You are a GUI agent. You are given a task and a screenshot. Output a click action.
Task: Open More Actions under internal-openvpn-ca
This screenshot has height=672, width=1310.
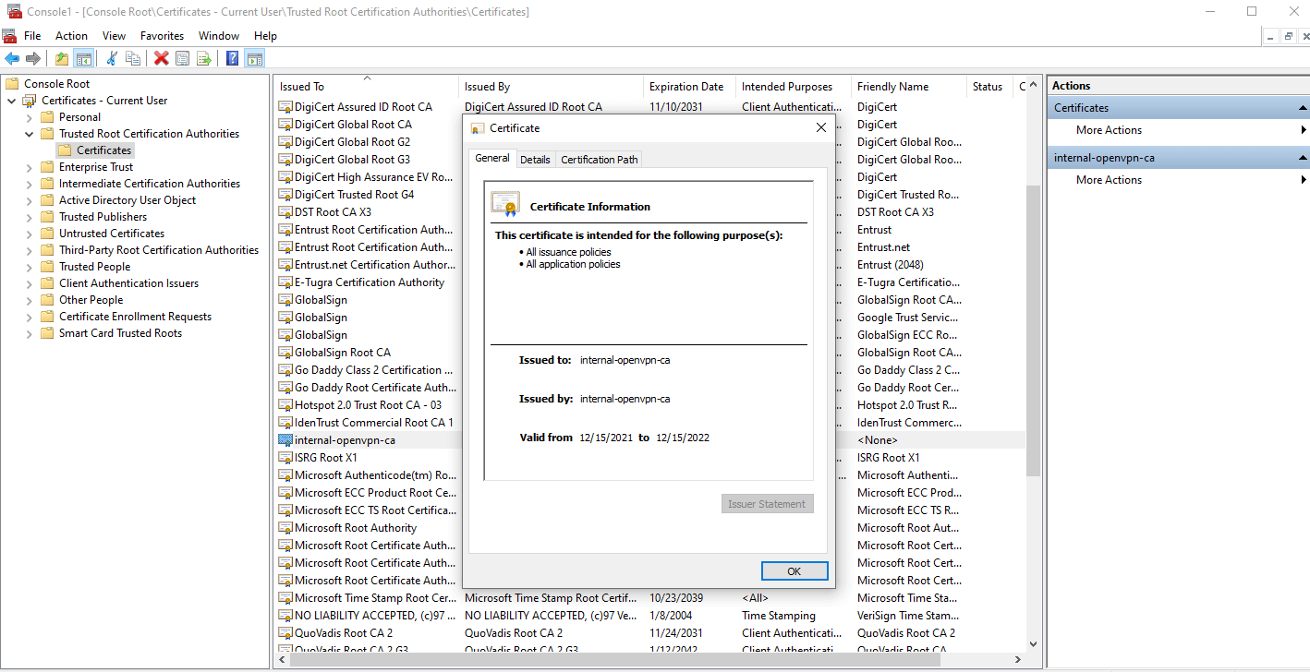coord(1109,180)
